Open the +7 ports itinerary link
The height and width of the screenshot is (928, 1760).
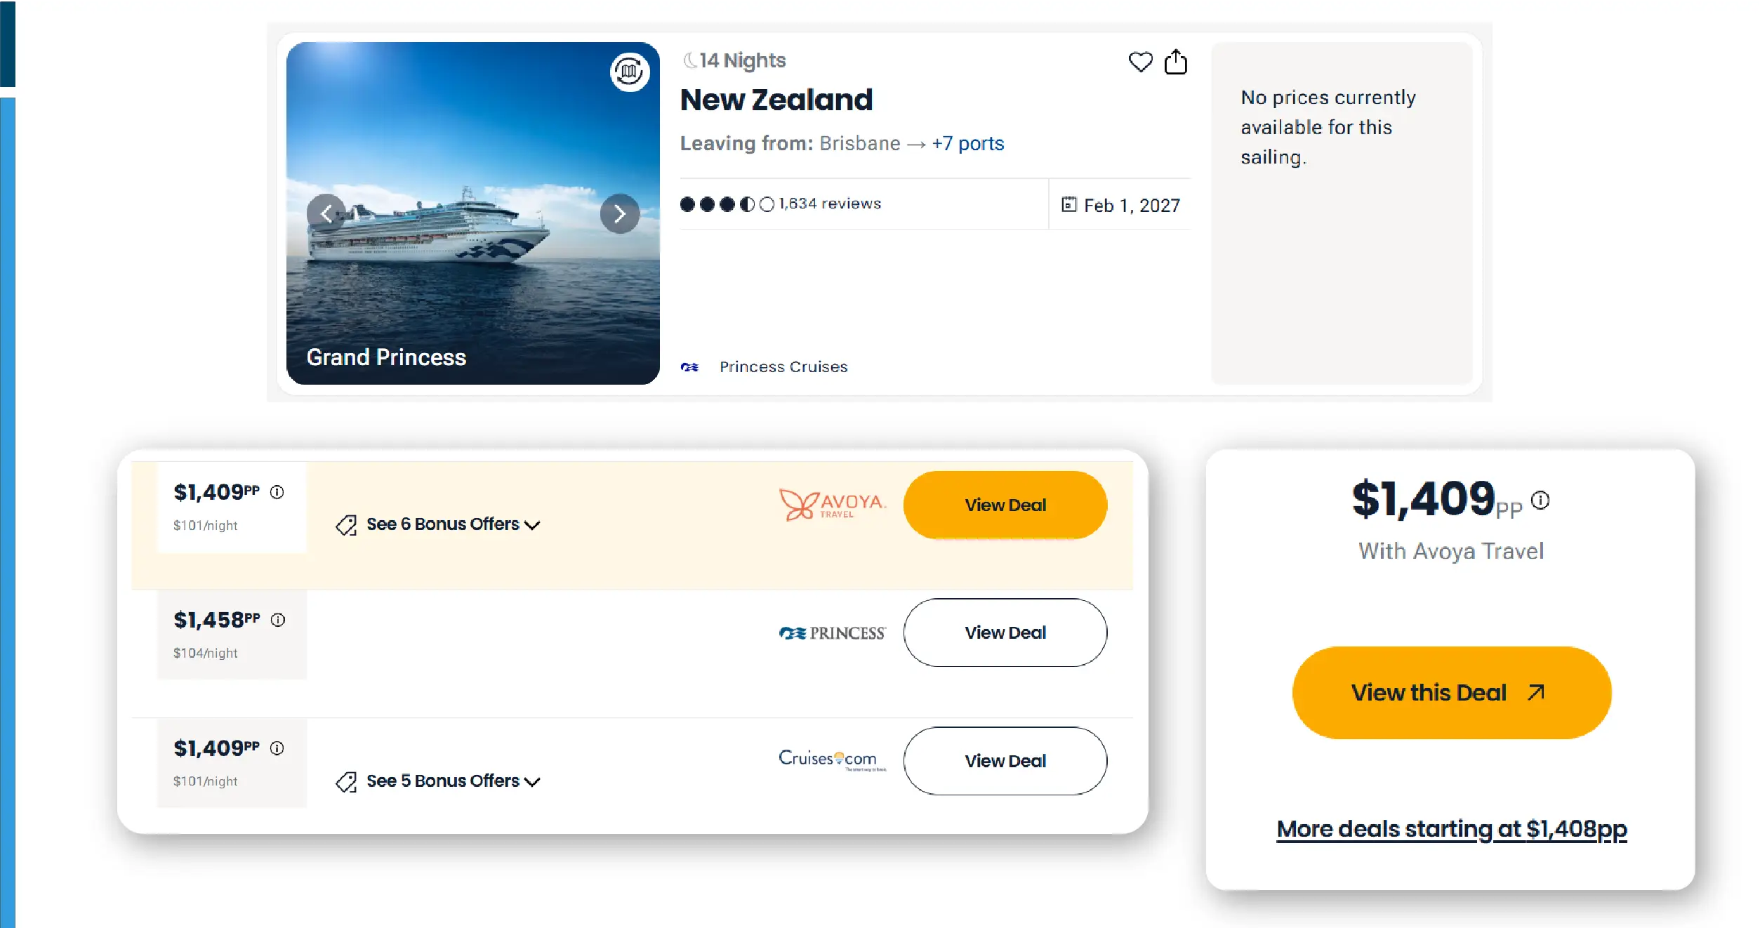point(967,144)
